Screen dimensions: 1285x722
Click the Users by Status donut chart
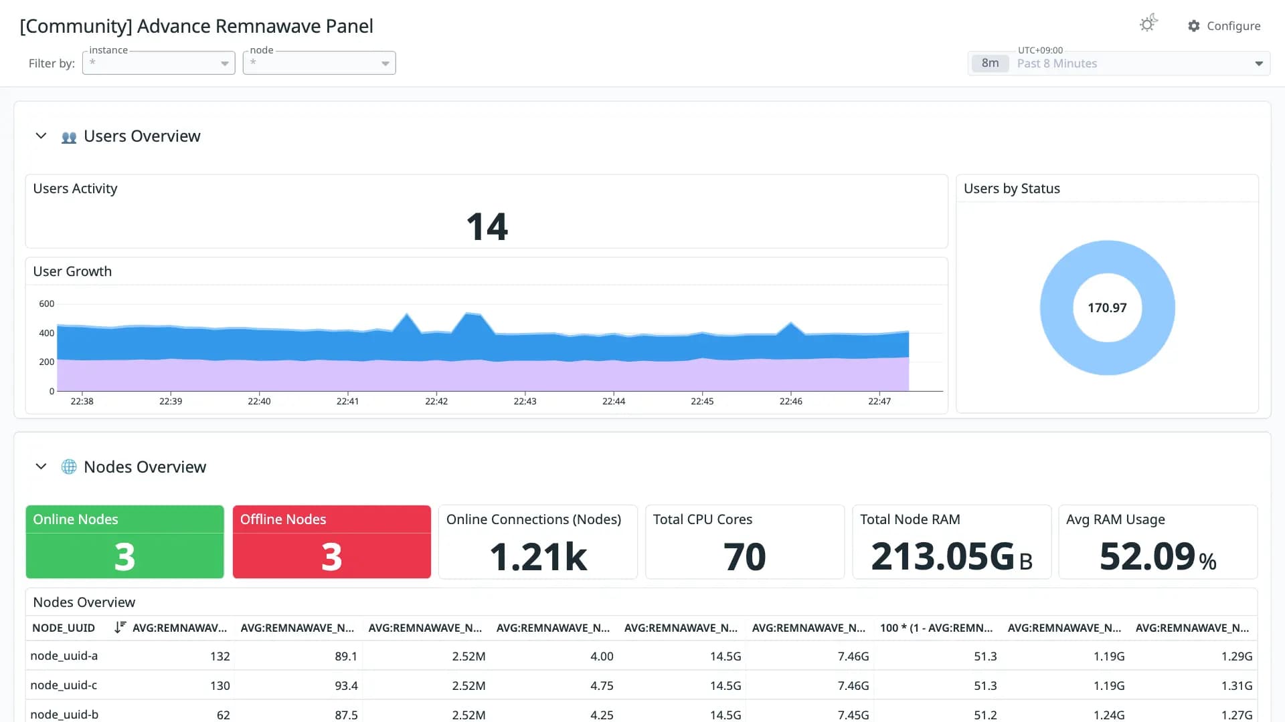click(x=1107, y=308)
